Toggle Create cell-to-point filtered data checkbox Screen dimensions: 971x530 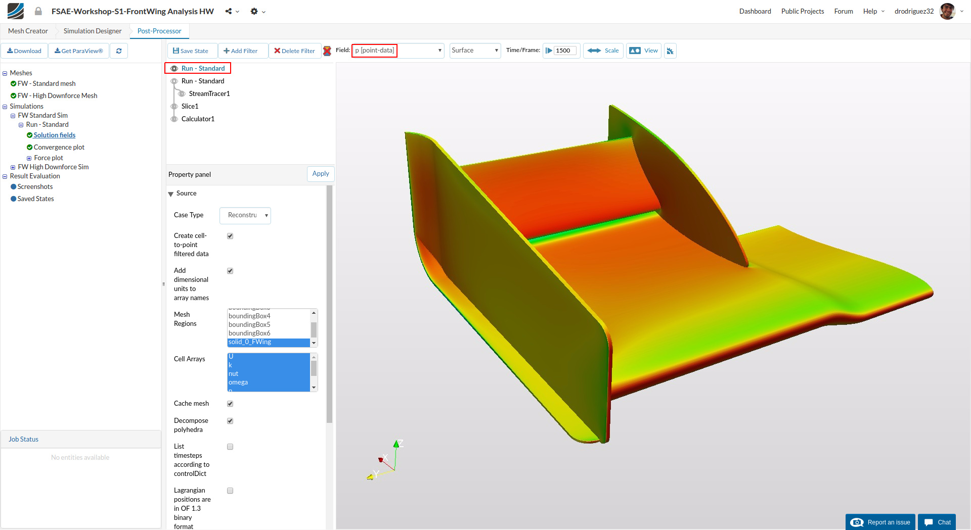[230, 236]
